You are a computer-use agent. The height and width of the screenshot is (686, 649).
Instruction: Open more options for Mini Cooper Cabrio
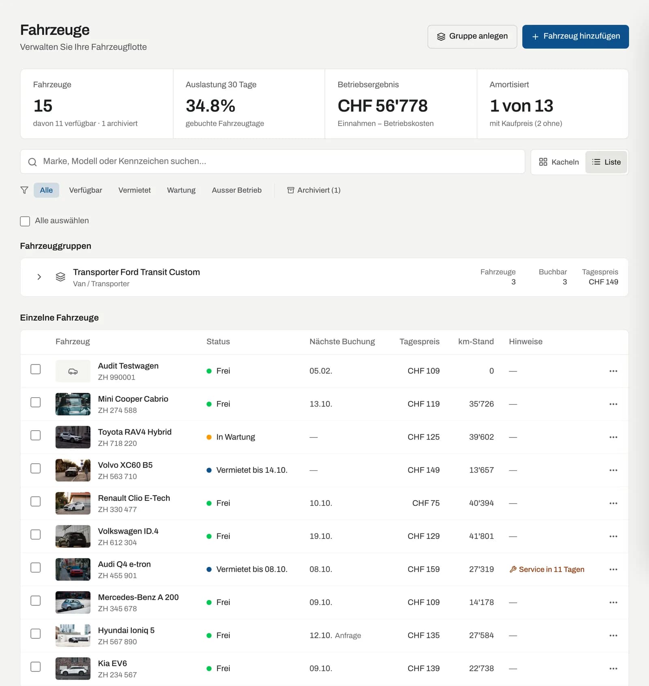click(x=613, y=404)
